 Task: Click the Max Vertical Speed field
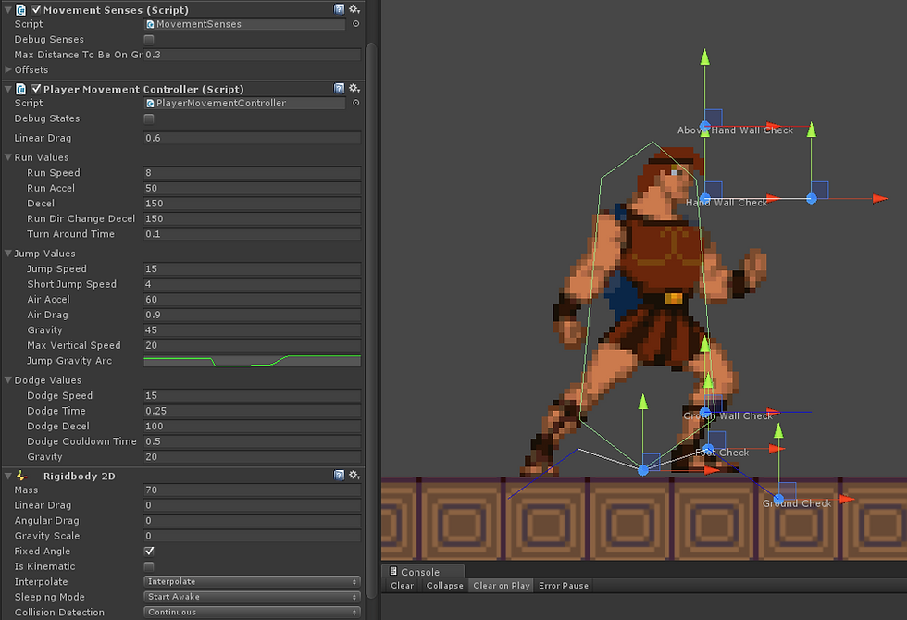(x=252, y=345)
